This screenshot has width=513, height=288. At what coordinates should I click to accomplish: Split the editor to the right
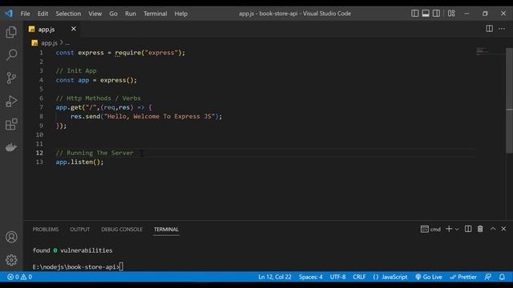pyautogui.click(x=490, y=29)
